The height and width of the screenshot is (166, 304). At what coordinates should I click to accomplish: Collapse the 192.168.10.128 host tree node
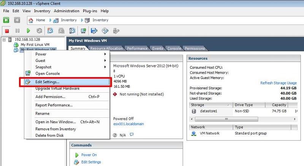4,40
